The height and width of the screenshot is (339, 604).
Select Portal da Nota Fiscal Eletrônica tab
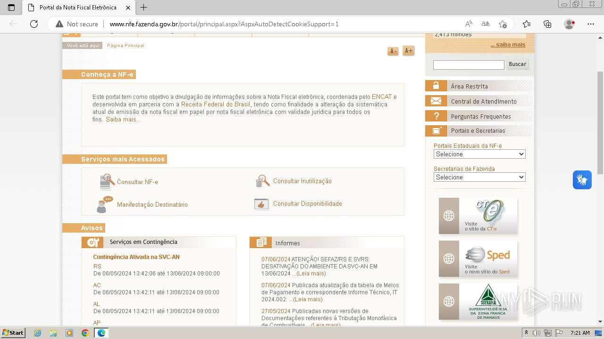click(78, 8)
